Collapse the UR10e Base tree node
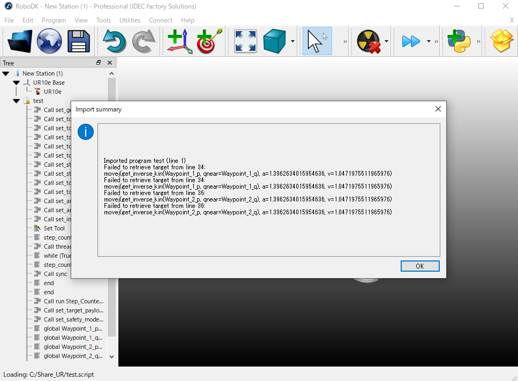 (x=16, y=83)
